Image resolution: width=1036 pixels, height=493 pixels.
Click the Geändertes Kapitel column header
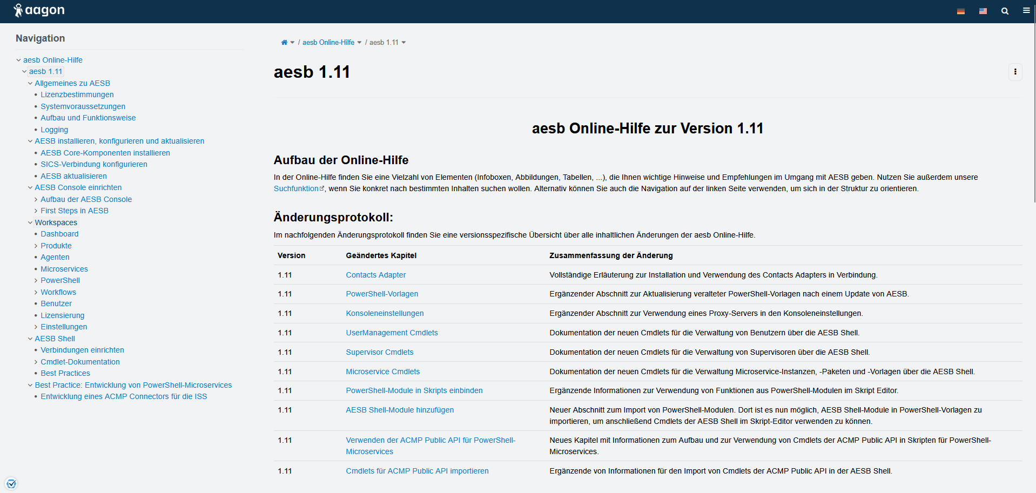381,255
